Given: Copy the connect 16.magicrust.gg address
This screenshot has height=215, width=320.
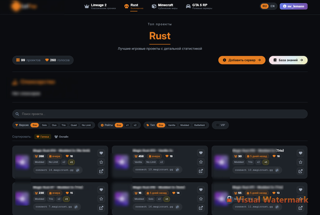Looking at the screenshot, I should (x=177, y=207).
